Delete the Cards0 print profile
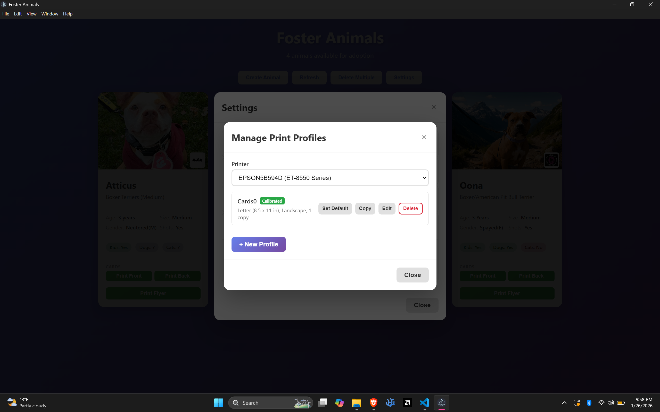660x412 pixels. coord(410,209)
